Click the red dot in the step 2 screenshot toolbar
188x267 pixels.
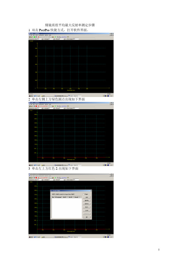pyautogui.click(x=36, y=106)
